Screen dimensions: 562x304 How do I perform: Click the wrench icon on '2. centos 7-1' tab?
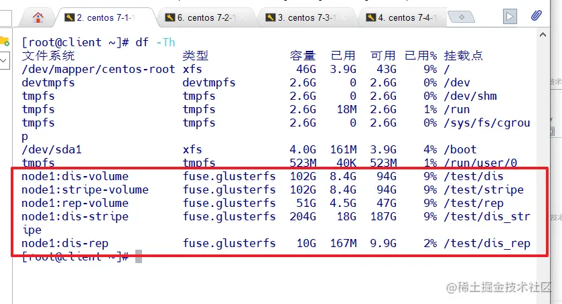click(x=69, y=17)
